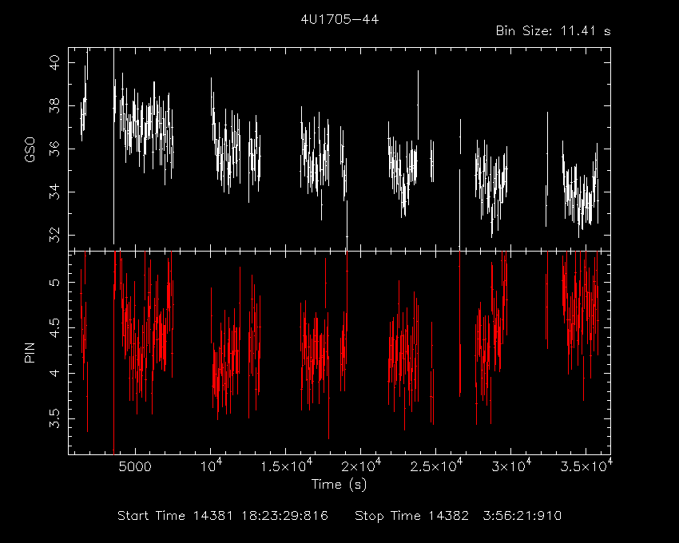Image resolution: width=679 pixels, height=543 pixels.
Task: Click the GSO axis value 34
Action: 54,192
